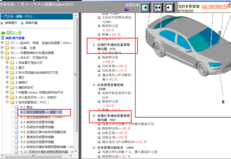The width and height of the screenshot is (231, 159).
Task: Open 9.3 驻车报警控制单元 J446 entry
Action: point(43,117)
